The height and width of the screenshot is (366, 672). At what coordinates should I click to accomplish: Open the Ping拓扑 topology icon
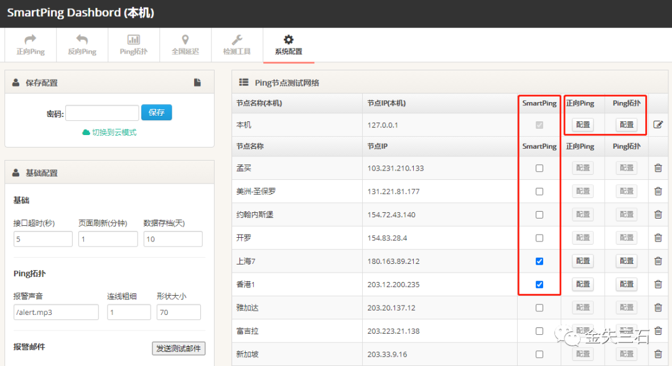(133, 44)
